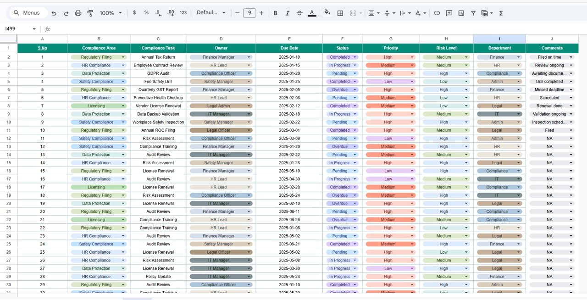Toggle italic formatting
This screenshot has height=300, width=587.
[288, 13]
